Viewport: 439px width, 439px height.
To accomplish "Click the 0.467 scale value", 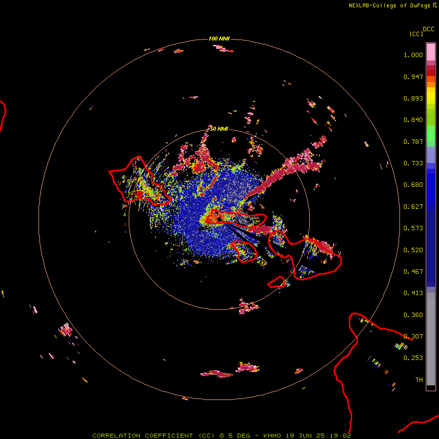I will pyautogui.click(x=413, y=272).
